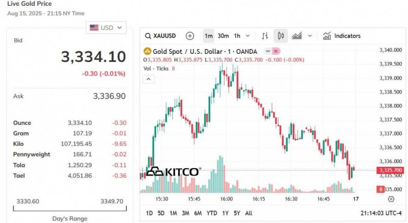Image resolution: width=408 pixels, height=223 pixels.
Task: Select the area chart style icon
Action: [x=297, y=36]
